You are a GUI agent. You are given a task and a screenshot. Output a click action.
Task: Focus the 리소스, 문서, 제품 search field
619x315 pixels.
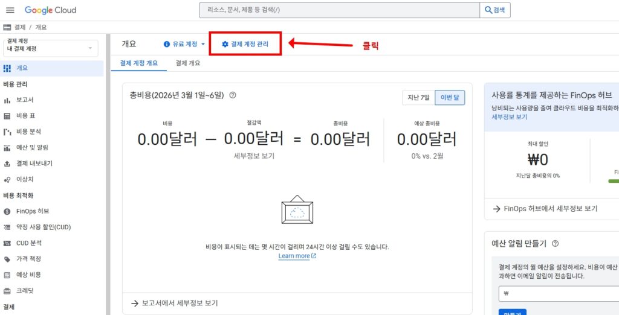pos(340,10)
